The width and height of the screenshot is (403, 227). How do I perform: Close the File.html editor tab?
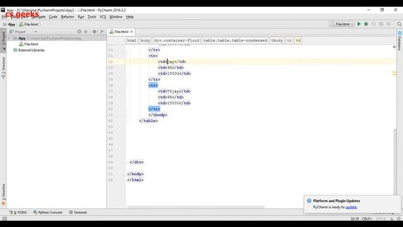pyautogui.click(x=132, y=32)
